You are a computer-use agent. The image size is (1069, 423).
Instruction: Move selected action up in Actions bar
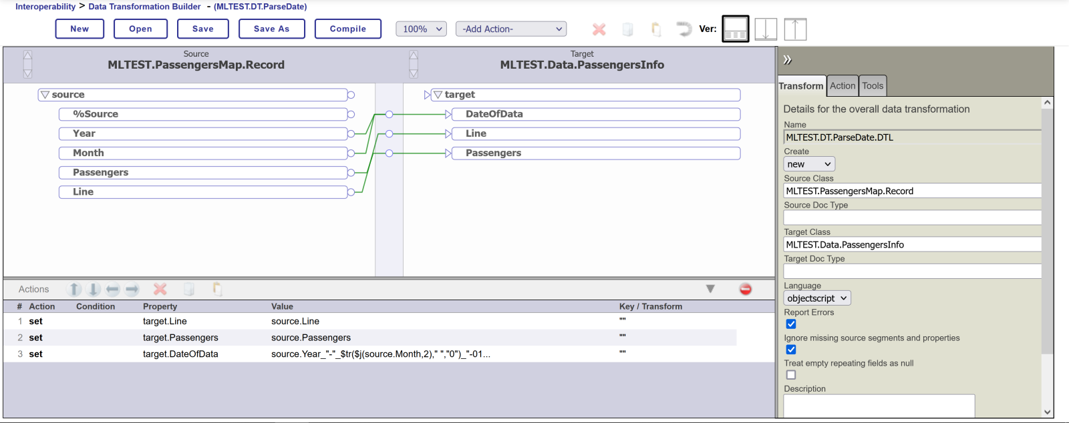click(x=75, y=289)
